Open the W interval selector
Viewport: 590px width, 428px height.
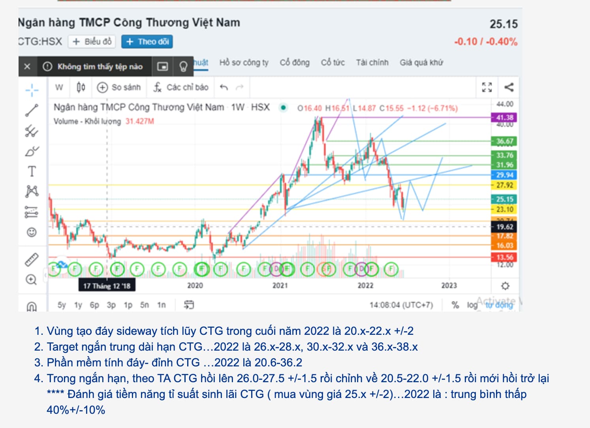59,87
